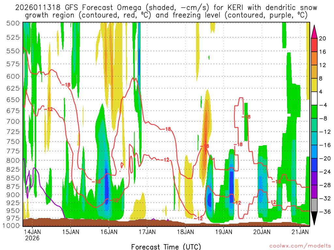Click the 875 pressure level label
334x250 pixels.
click(x=13, y=187)
